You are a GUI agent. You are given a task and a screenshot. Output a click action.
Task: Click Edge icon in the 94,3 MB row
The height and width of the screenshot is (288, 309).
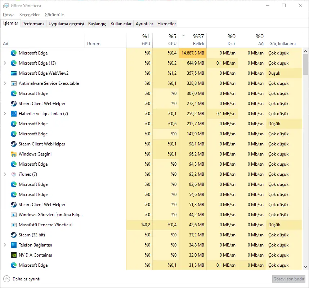14,164
